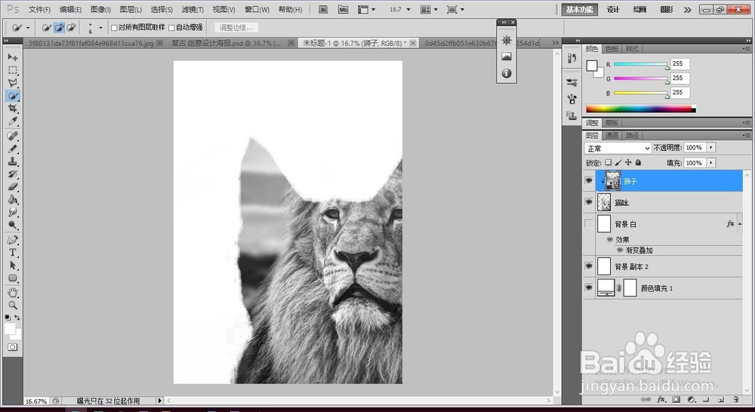This screenshot has height=412, width=755.
Task: Select the Rectangular Marquee tool
Action: [x=13, y=70]
